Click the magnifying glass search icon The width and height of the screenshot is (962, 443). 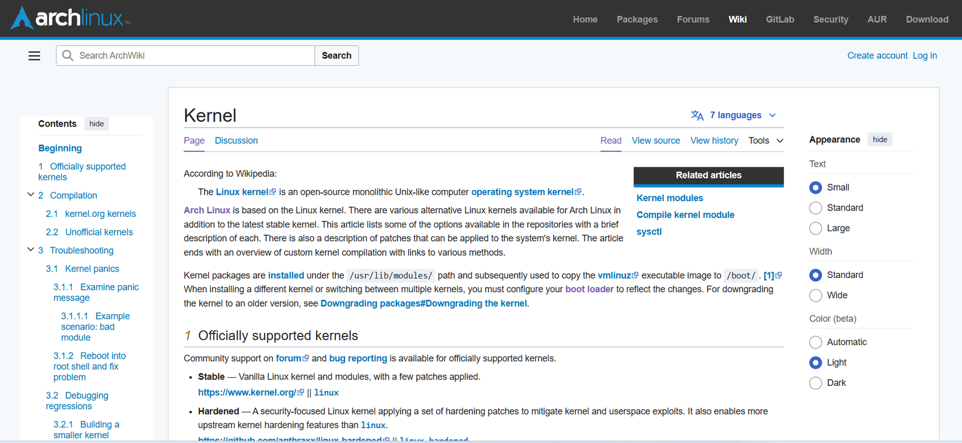click(x=68, y=55)
